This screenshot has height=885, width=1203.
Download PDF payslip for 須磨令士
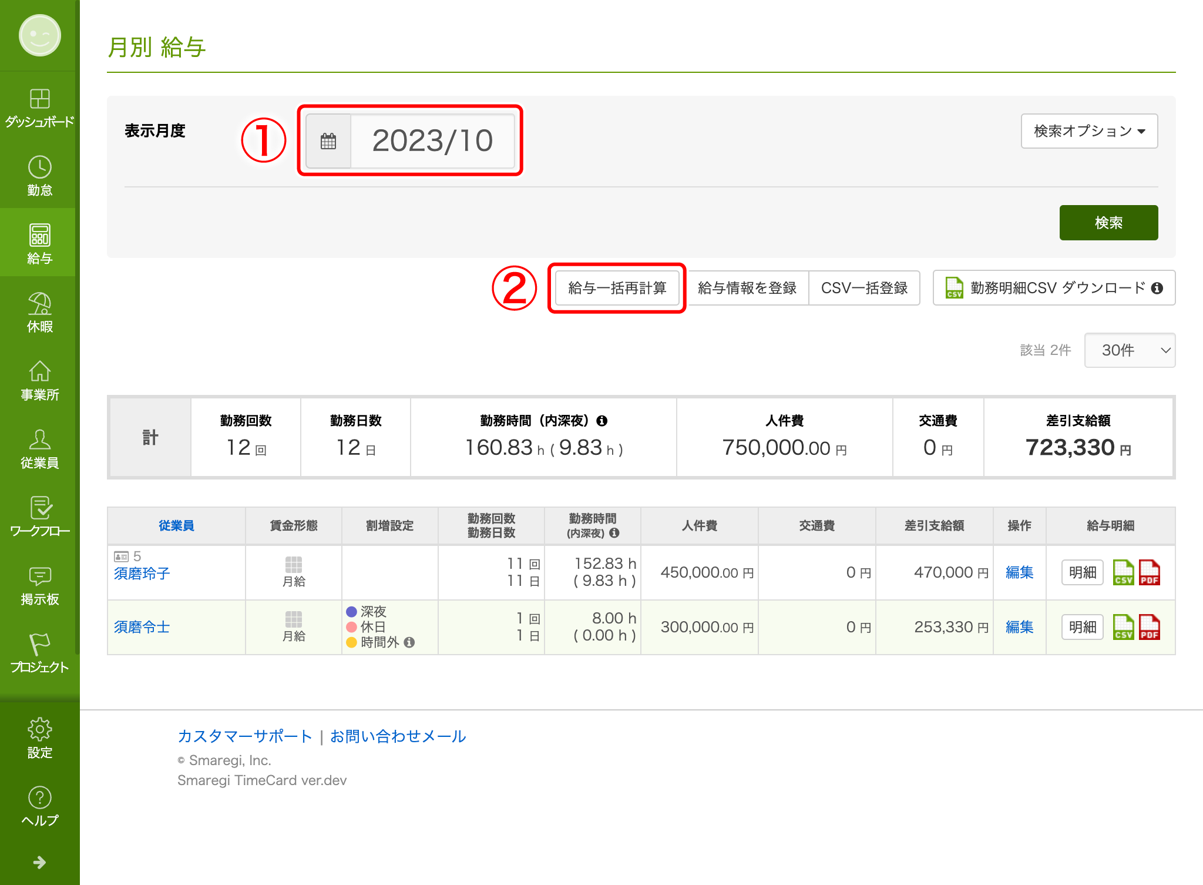pos(1150,627)
